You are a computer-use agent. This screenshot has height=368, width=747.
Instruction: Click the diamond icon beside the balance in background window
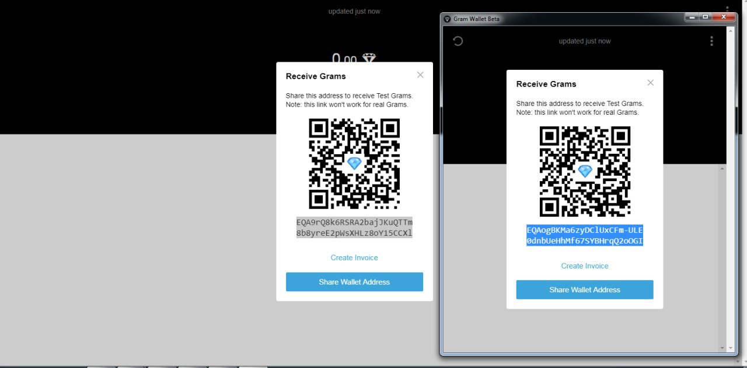[x=369, y=58]
